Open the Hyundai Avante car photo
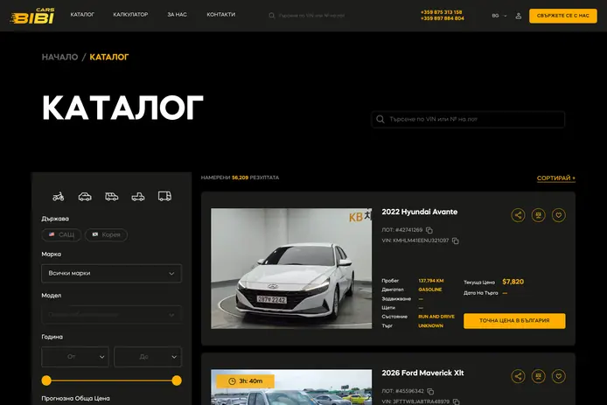 (x=291, y=269)
